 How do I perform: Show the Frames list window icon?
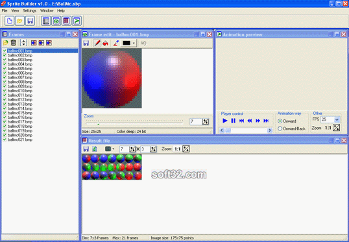(x=46, y=21)
